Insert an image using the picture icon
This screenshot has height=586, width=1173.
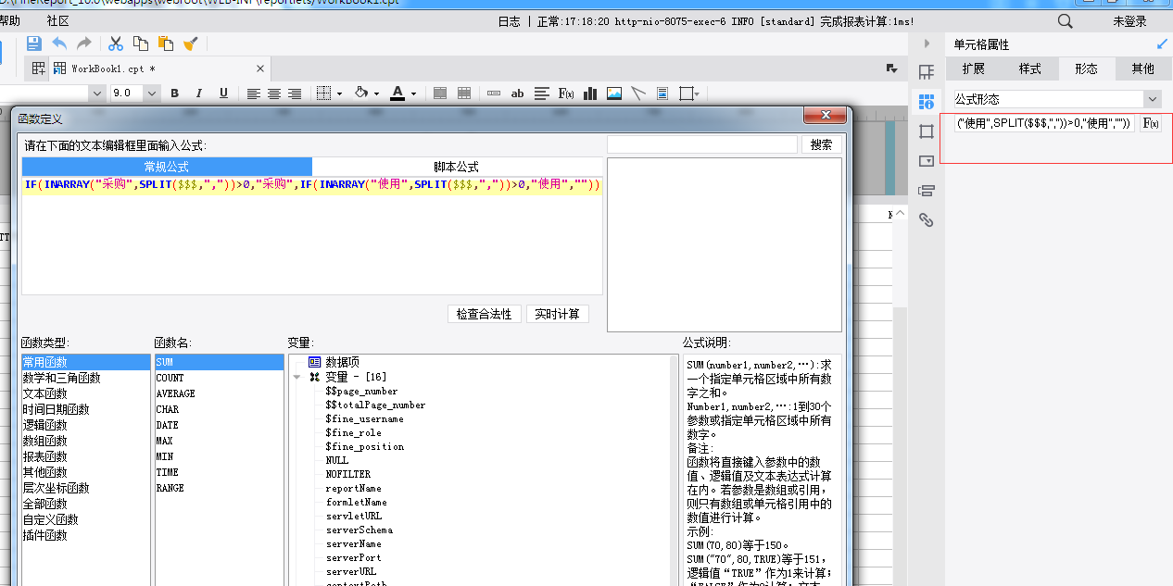(614, 94)
